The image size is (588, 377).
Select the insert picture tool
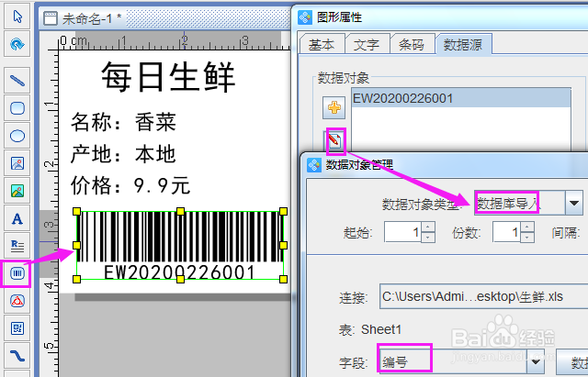click(17, 163)
